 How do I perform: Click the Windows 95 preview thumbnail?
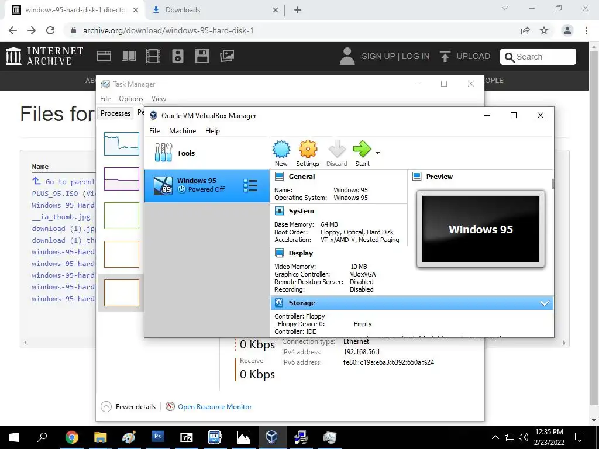tap(481, 229)
